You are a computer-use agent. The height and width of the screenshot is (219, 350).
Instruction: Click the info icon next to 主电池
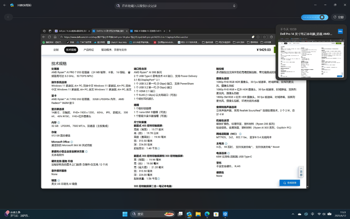tap(226, 144)
